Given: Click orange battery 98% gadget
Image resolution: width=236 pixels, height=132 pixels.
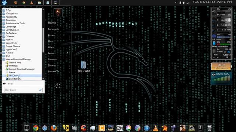Looking at the screenshot, I should (x=221, y=66).
